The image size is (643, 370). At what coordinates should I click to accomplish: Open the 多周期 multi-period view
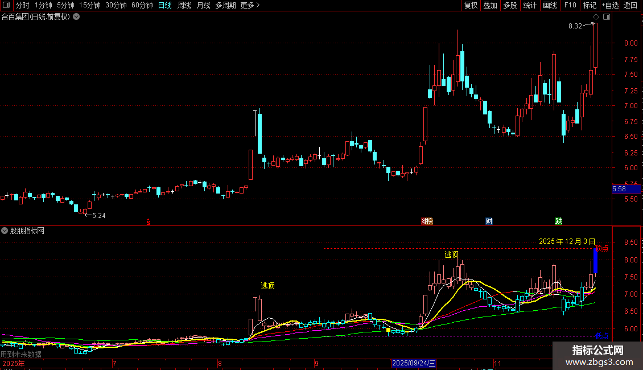[225, 5]
